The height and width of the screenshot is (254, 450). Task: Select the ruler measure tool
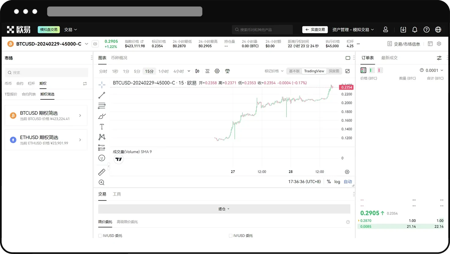102,172
